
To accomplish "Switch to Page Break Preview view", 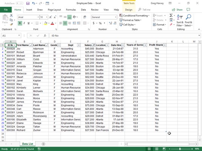I will coord(164,149).
